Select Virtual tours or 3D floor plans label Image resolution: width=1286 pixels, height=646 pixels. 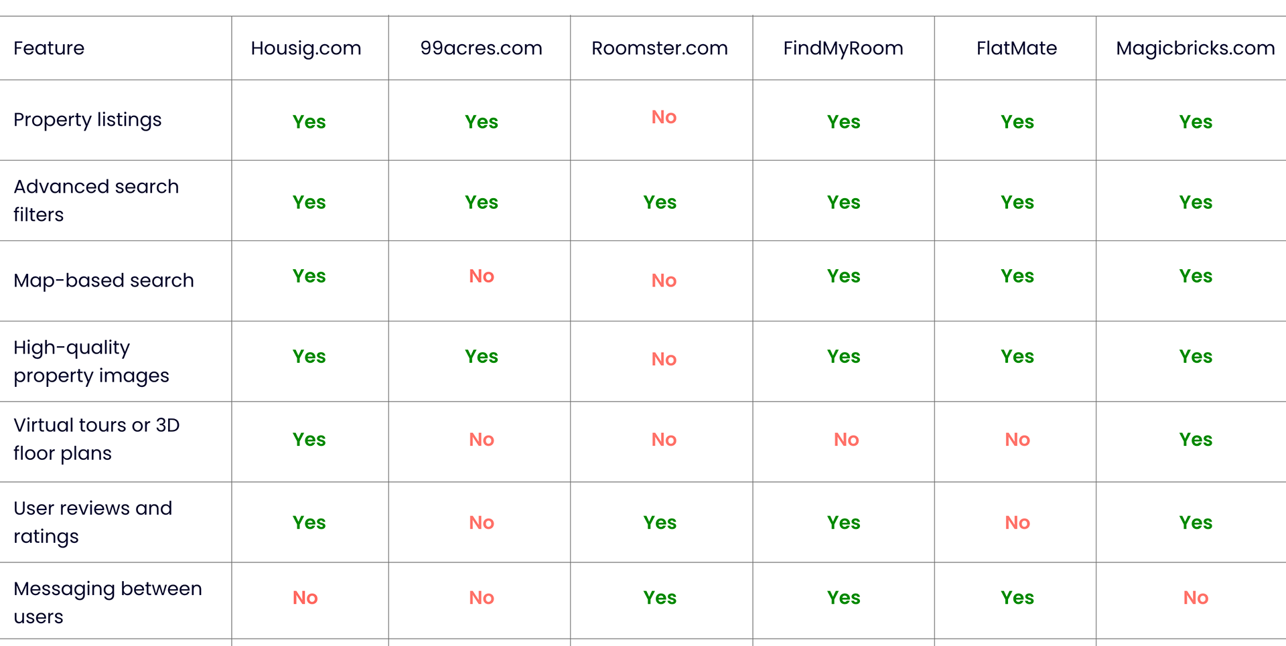tap(96, 439)
